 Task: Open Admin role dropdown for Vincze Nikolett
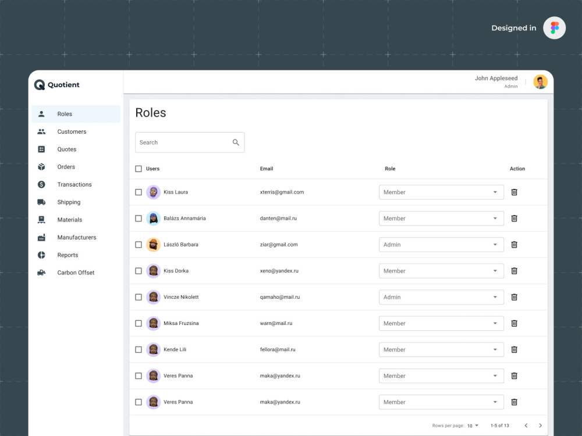tap(441, 297)
